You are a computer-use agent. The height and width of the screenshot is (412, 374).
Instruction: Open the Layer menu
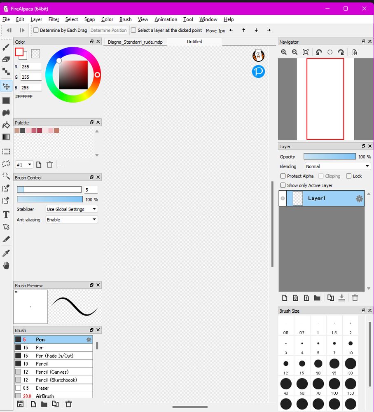click(x=36, y=19)
